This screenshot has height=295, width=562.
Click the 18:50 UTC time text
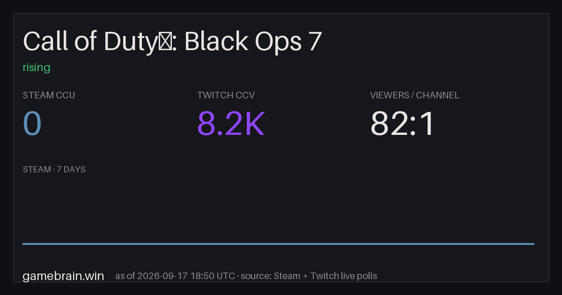(x=213, y=276)
